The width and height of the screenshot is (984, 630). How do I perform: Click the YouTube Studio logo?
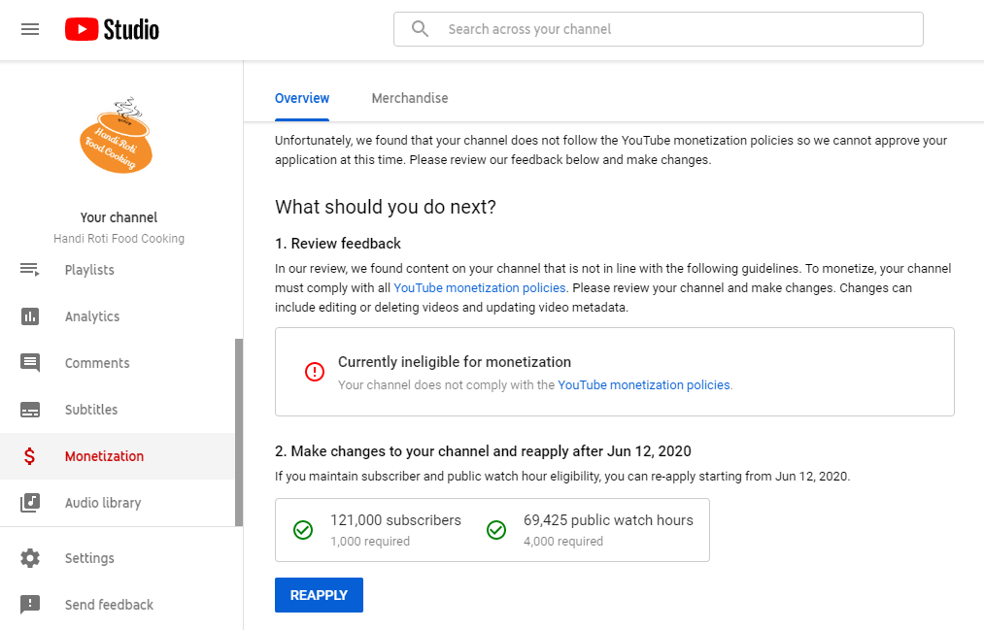pos(112,29)
